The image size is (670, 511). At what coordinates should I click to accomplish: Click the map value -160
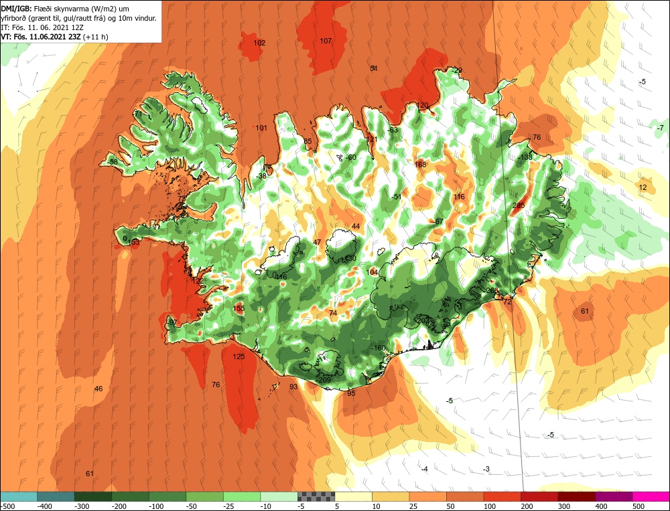(378, 348)
